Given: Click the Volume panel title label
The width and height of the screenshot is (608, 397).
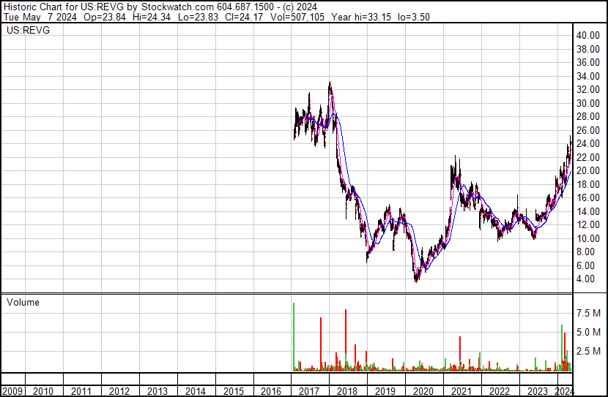Looking at the screenshot, I should [23, 302].
